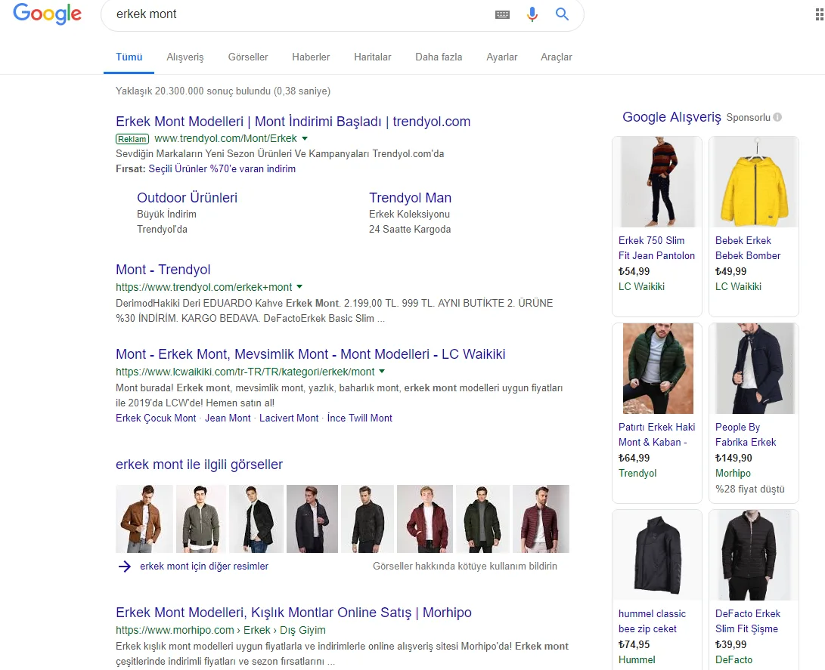Viewport: 825px width, 670px height.
Task: Switch to the Görseller tab
Action: pos(248,57)
